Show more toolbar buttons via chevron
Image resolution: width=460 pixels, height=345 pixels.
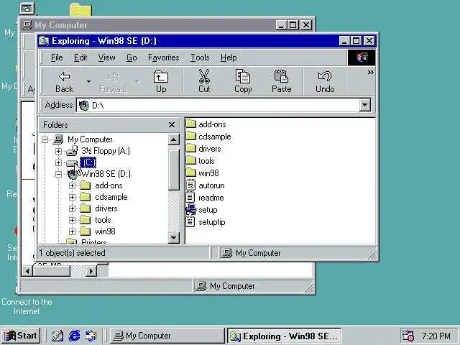(x=371, y=72)
